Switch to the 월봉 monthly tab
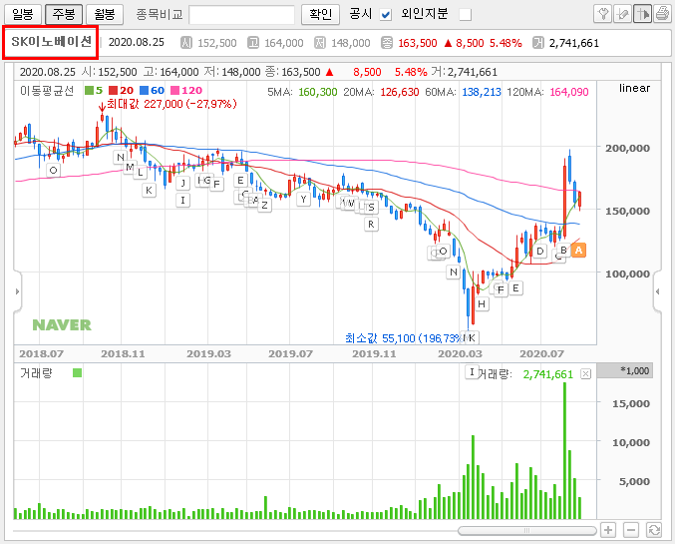 pyautogui.click(x=105, y=14)
